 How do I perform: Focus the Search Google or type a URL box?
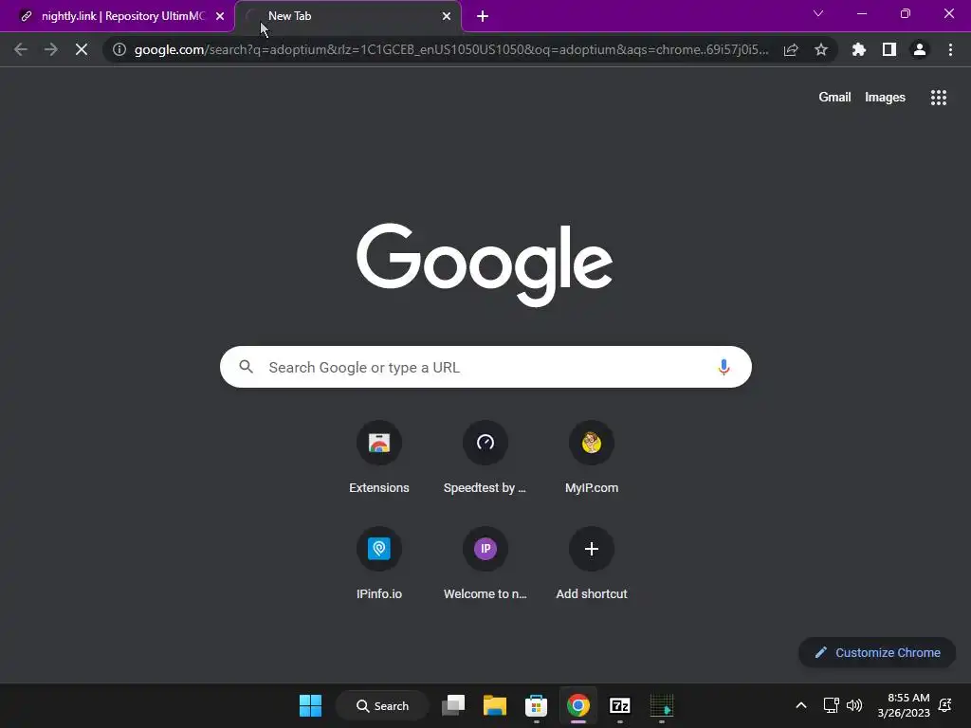pos(485,367)
